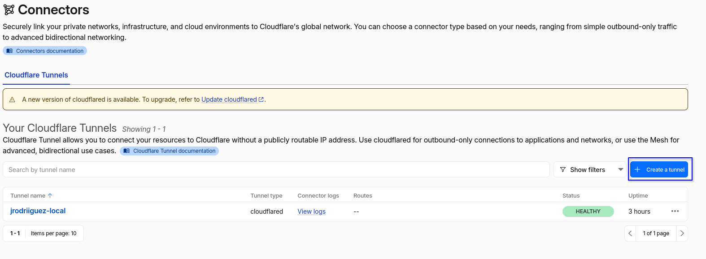Sort by the Tunnel name column header
The width and height of the screenshot is (706, 259).
(x=28, y=196)
